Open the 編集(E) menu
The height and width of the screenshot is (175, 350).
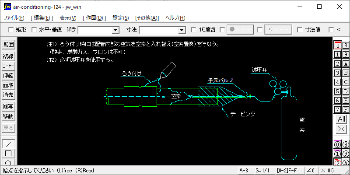(42, 18)
